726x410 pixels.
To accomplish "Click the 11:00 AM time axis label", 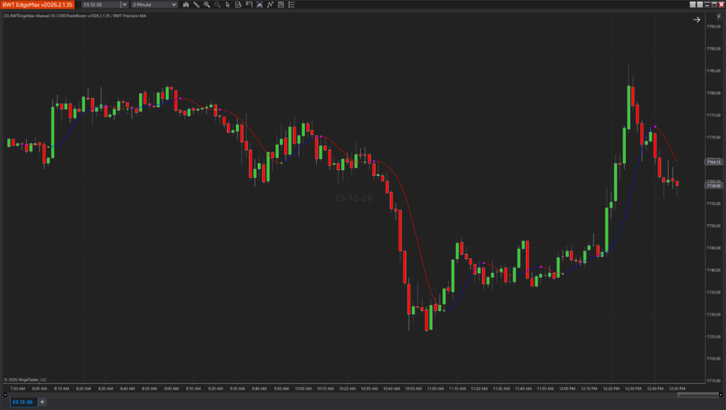I will (435, 389).
